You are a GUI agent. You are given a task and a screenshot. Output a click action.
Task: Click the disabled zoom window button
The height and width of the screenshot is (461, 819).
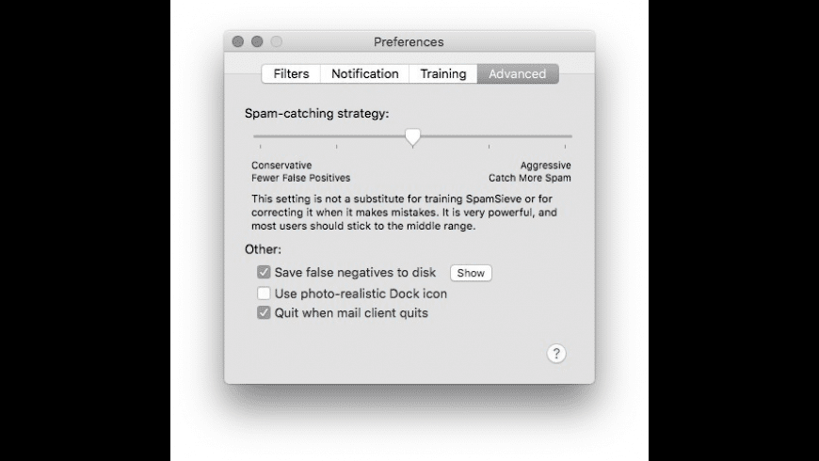(276, 41)
